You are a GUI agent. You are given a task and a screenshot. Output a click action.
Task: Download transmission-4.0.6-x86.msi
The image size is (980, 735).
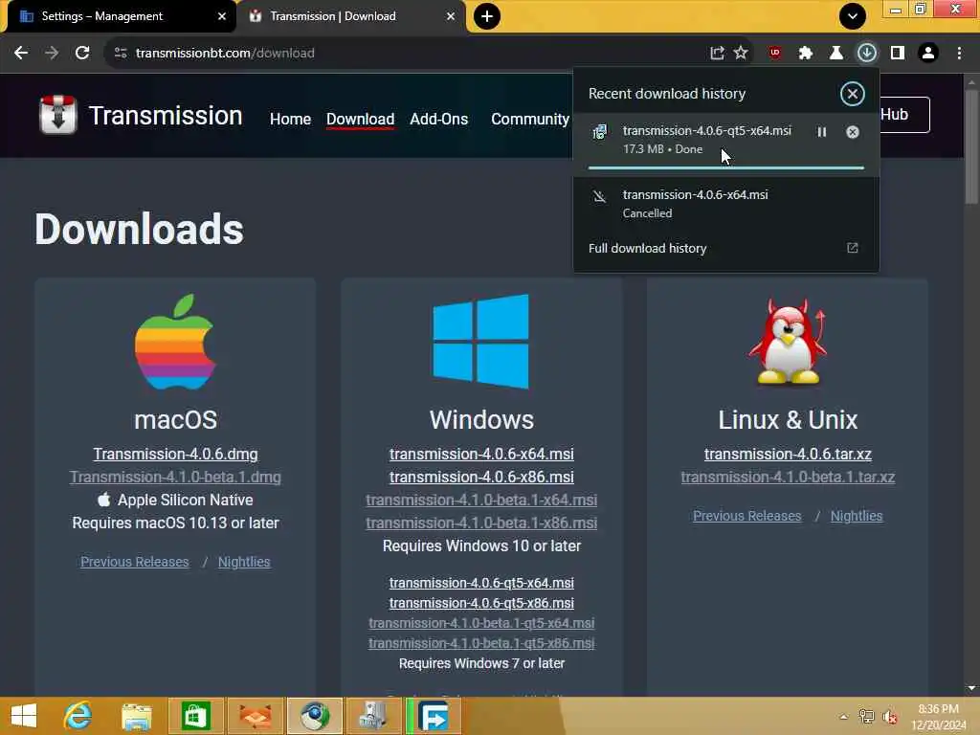coord(481,478)
